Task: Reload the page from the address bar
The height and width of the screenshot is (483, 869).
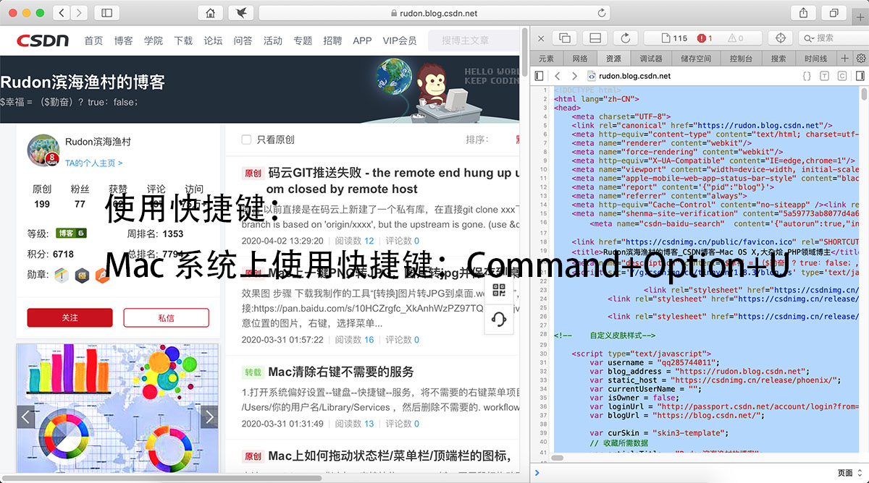Action: coord(601,13)
